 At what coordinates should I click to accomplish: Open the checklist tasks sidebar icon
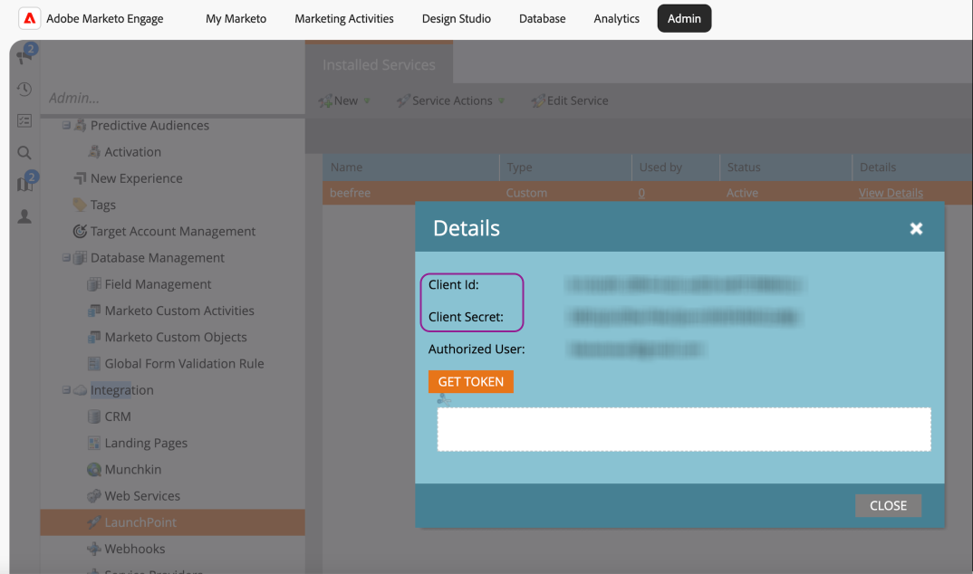click(x=24, y=120)
